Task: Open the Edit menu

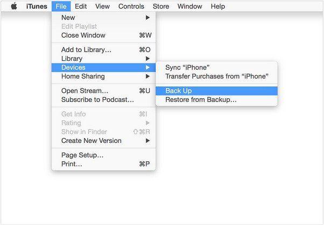Action: click(81, 6)
